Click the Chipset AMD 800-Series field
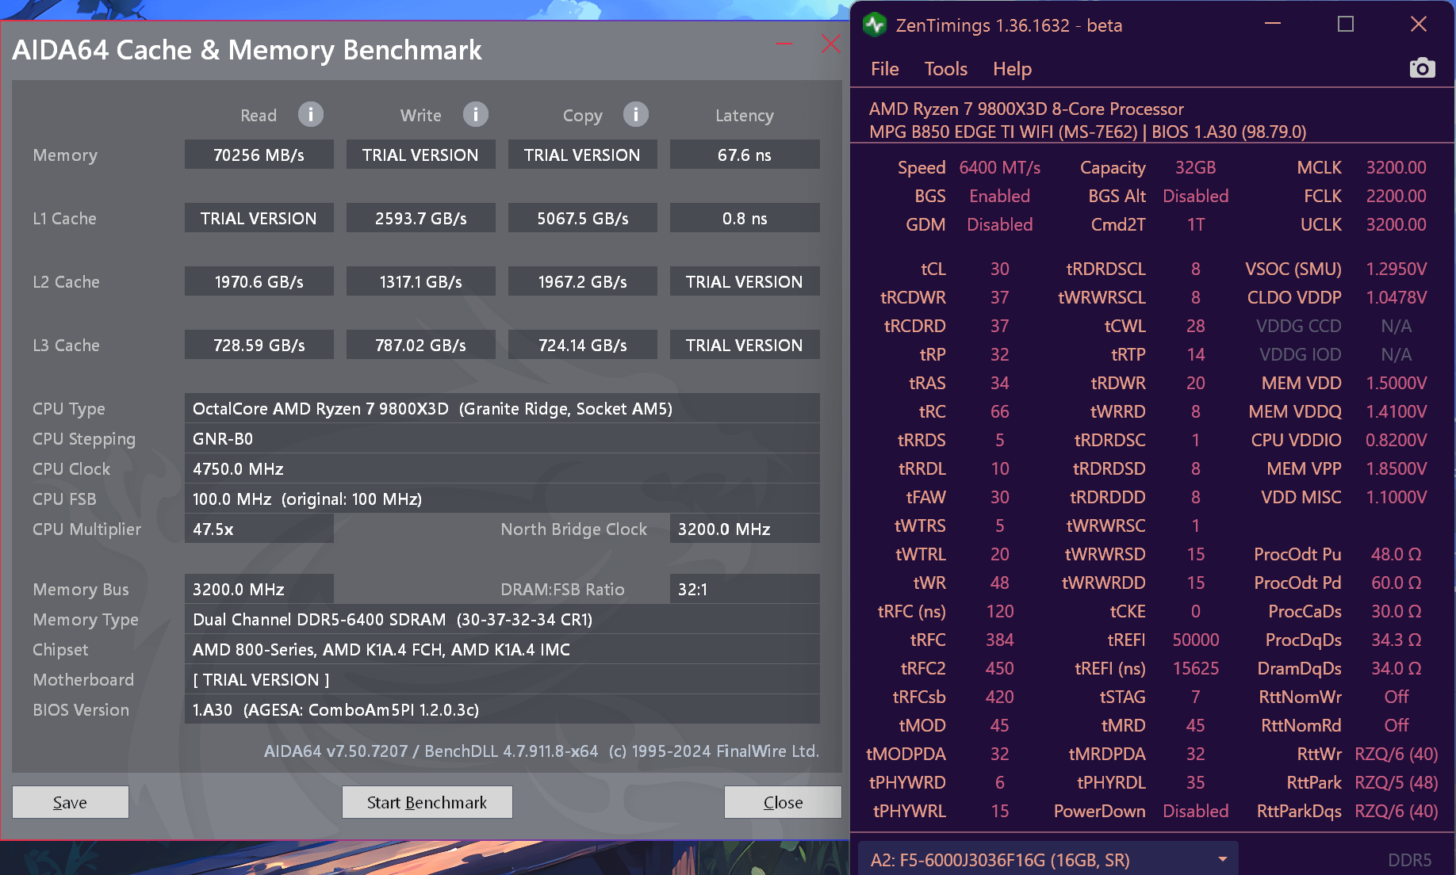Viewport: 1456px width, 875px height. pyautogui.click(x=502, y=649)
